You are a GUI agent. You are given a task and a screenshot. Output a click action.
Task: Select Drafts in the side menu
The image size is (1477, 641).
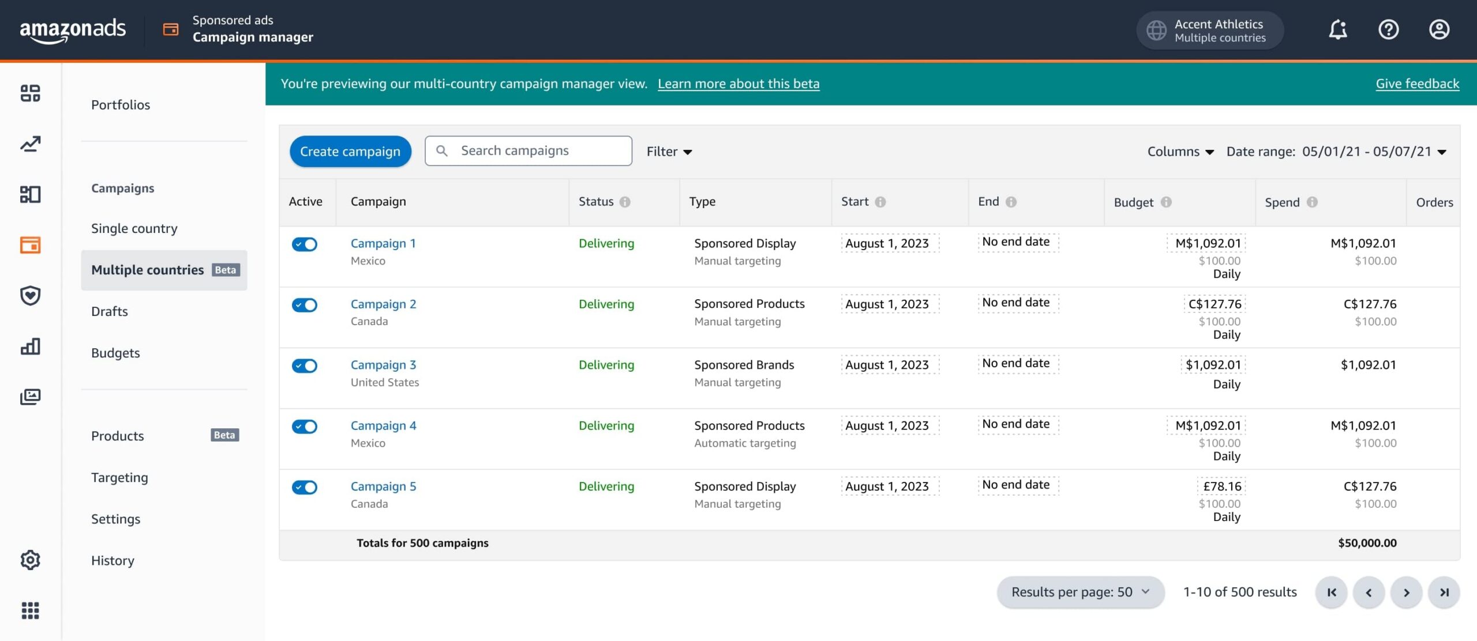click(x=110, y=311)
